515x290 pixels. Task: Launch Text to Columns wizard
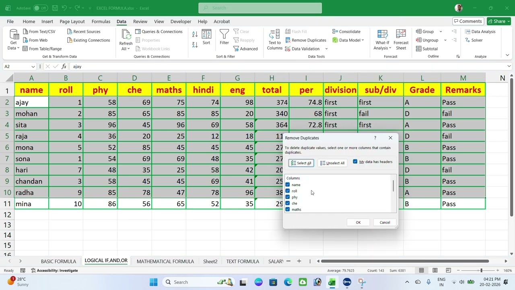275,40
